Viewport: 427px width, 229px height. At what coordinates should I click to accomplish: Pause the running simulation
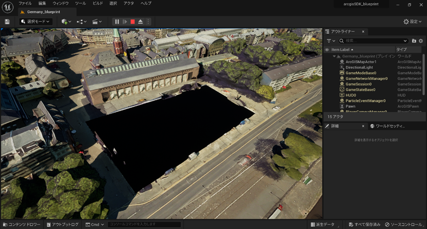click(x=117, y=22)
